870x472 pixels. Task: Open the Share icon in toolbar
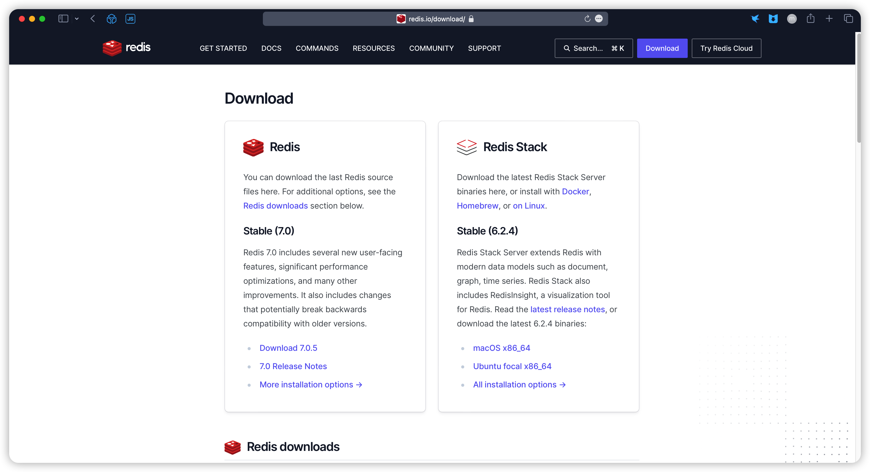tap(811, 18)
